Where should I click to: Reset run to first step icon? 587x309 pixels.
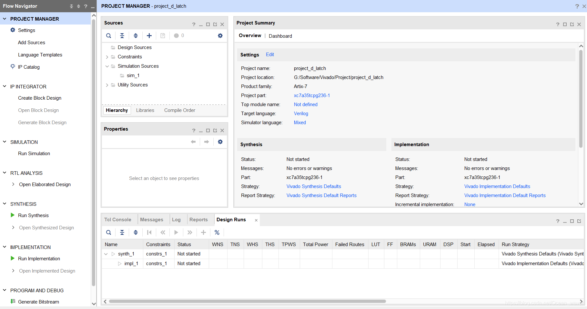pos(149,233)
